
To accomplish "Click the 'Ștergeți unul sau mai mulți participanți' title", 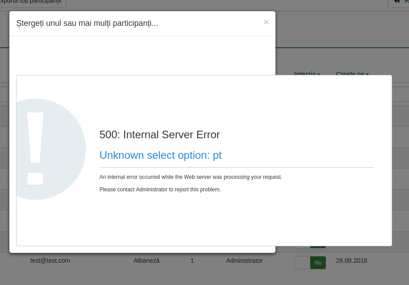I will point(87,23).
